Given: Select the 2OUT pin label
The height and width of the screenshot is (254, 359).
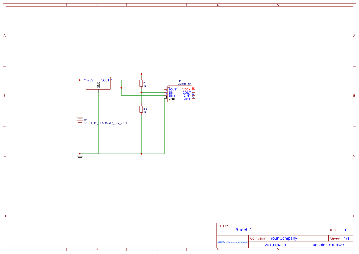Looking at the screenshot, I should pos(187,93).
